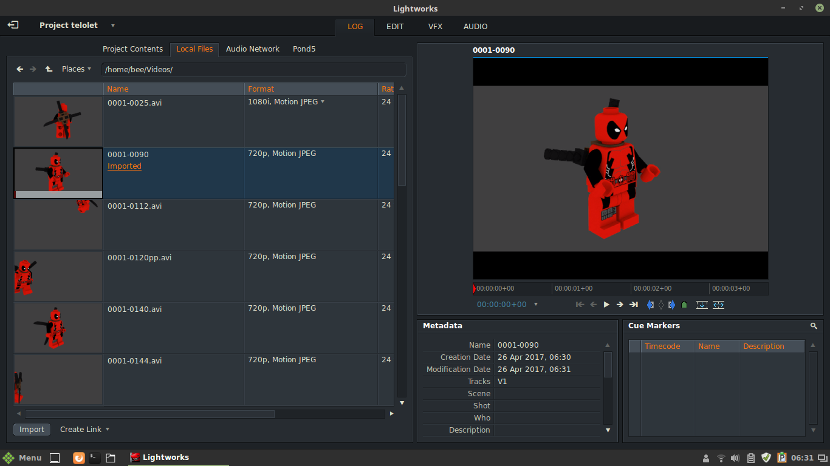Click the Imported link under 0001-0090
The height and width of the screenshot is (466, 830).
pyautogui.click(x=125, y=166)
